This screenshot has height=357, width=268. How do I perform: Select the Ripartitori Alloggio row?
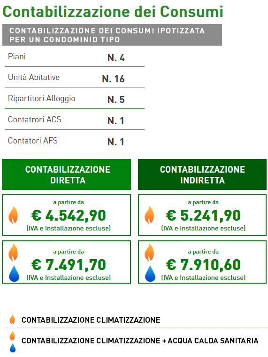point(75,98)
